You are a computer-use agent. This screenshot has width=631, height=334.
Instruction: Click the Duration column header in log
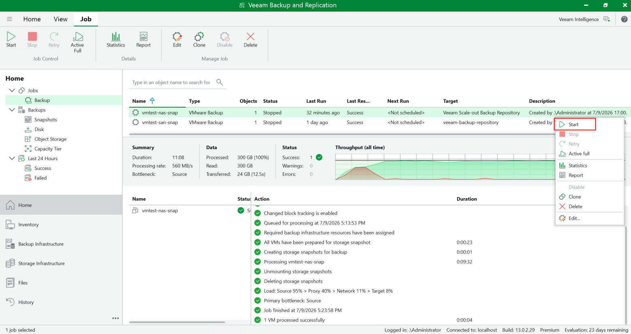467,199
